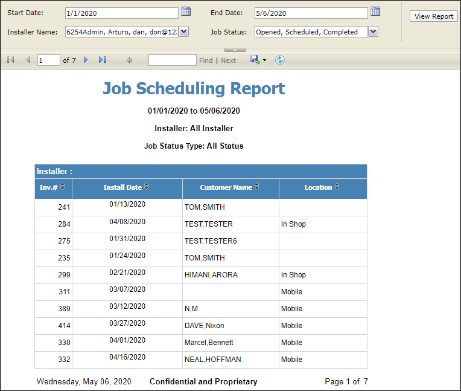Click install date 04/08/2020

coord(127,221)
